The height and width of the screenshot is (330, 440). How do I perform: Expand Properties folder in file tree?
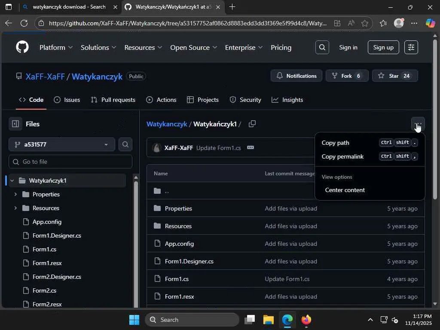16,194
